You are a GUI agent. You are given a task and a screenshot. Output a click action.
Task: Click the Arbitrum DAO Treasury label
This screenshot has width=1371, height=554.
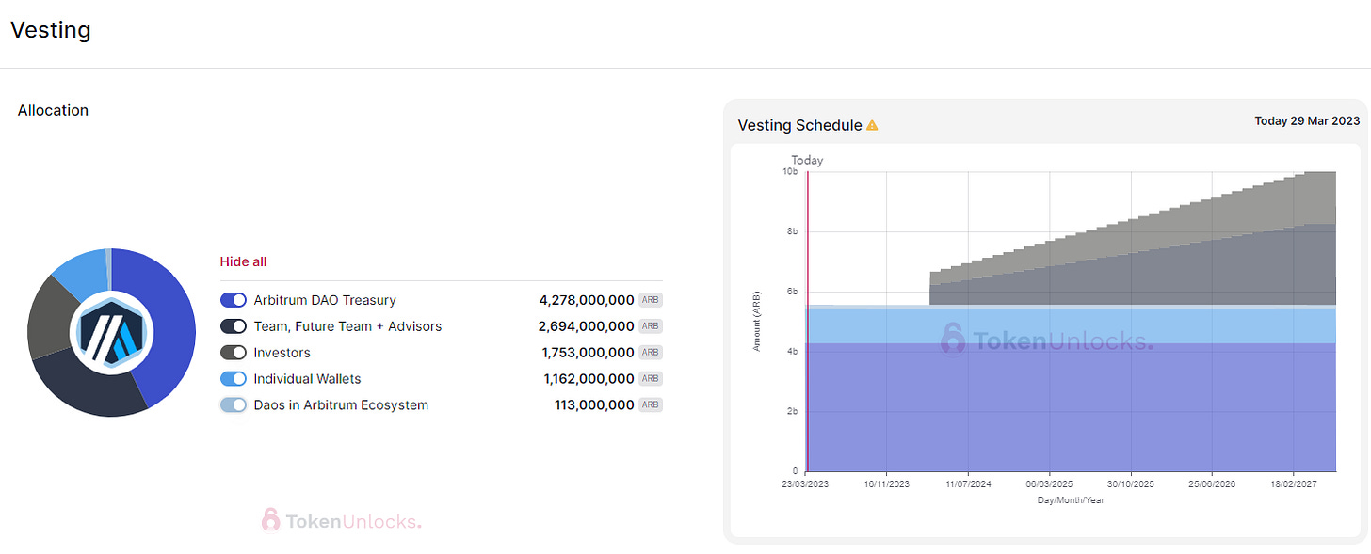pyautogui.click(x=325, y=300)
